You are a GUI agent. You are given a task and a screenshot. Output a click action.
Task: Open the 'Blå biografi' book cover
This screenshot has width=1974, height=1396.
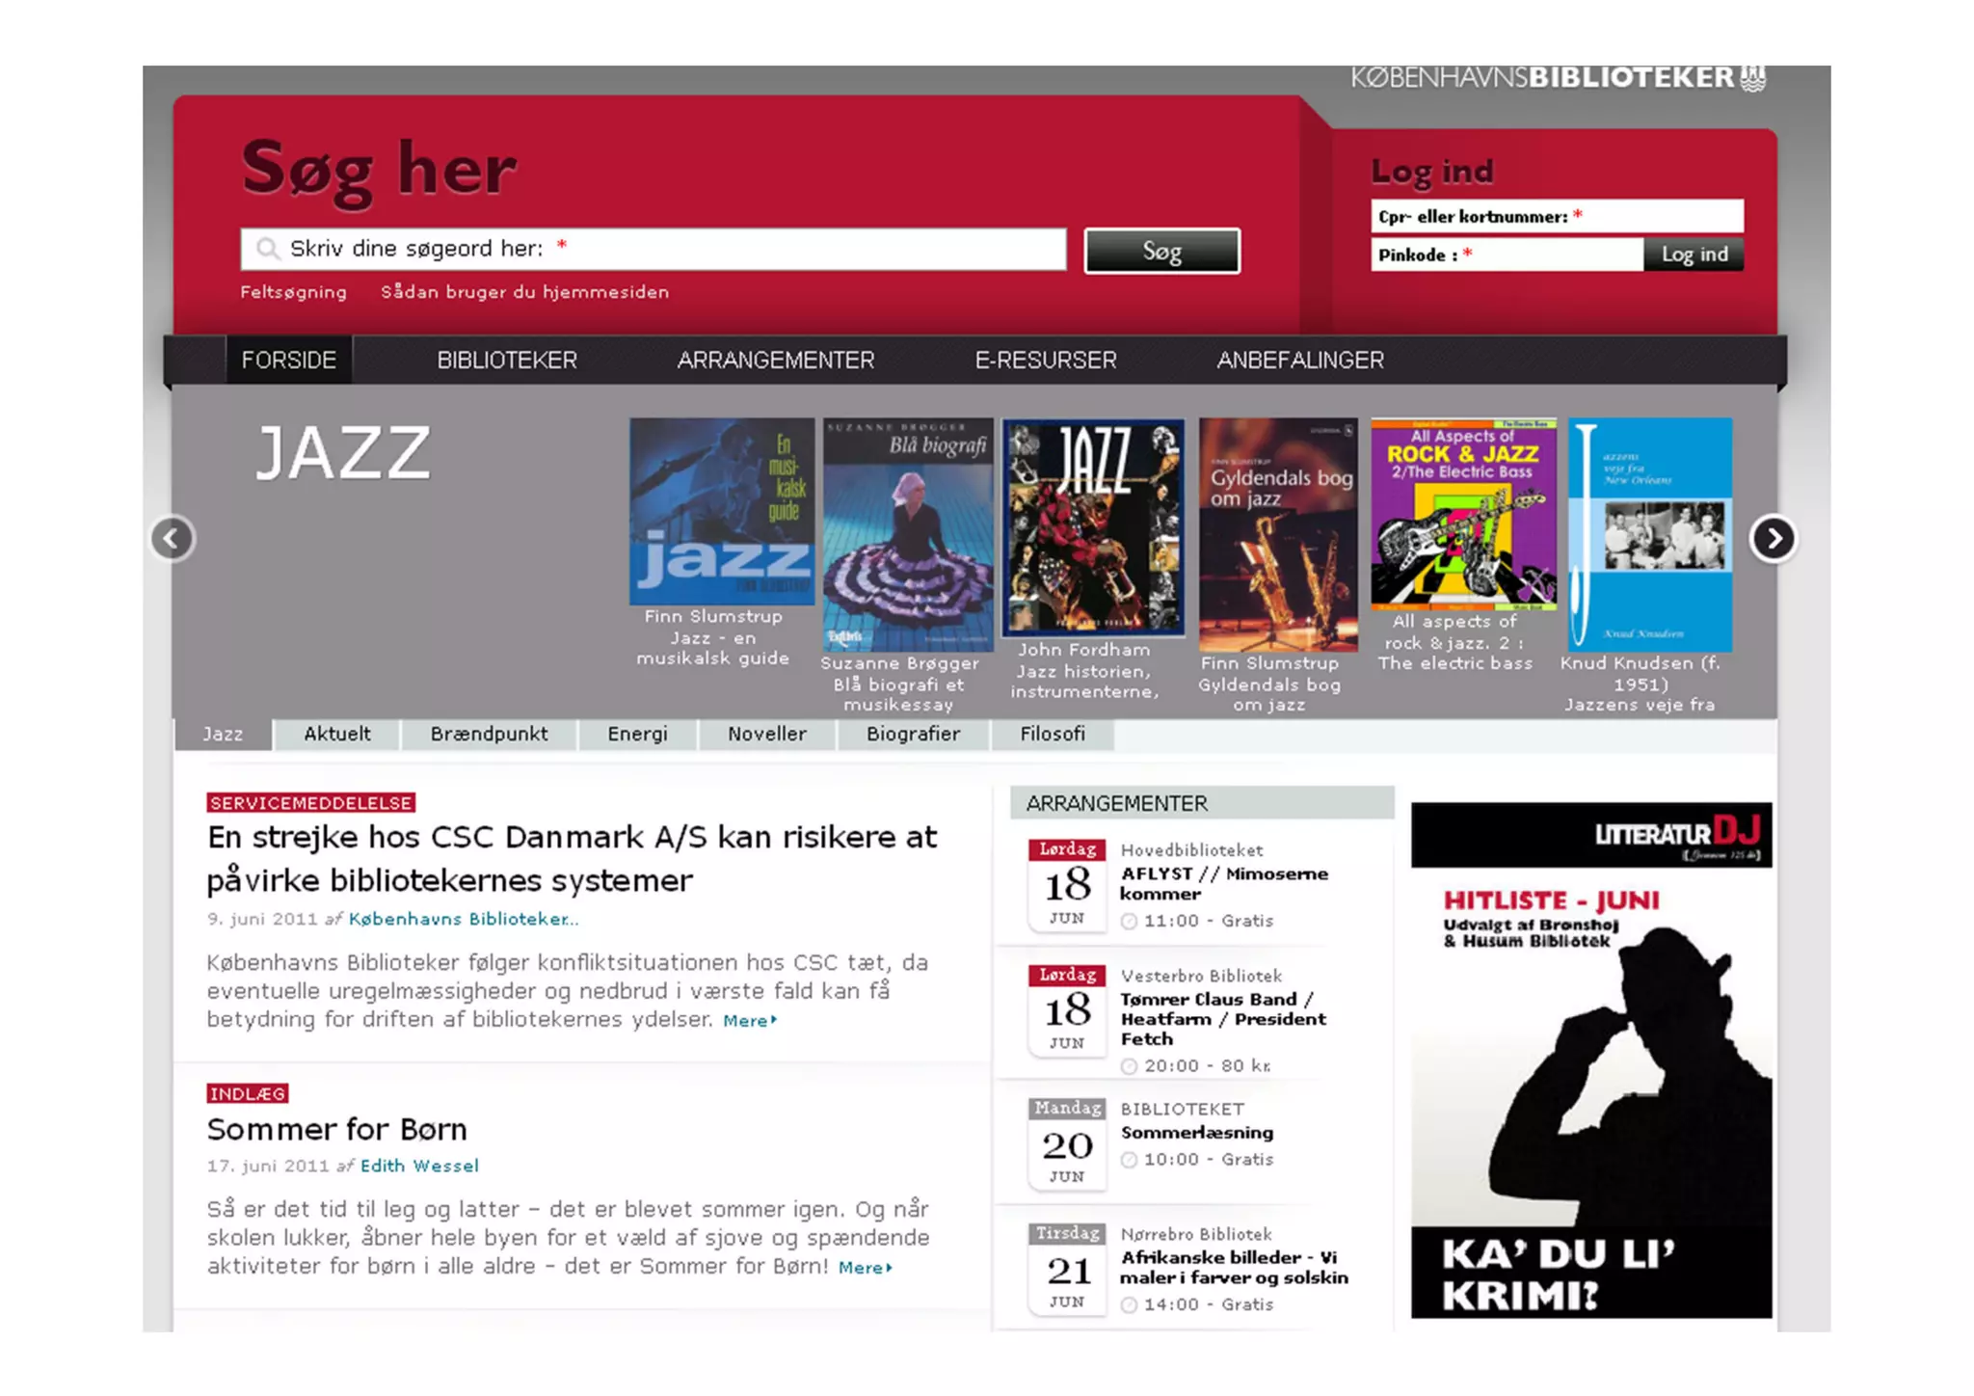click(907, 534)
